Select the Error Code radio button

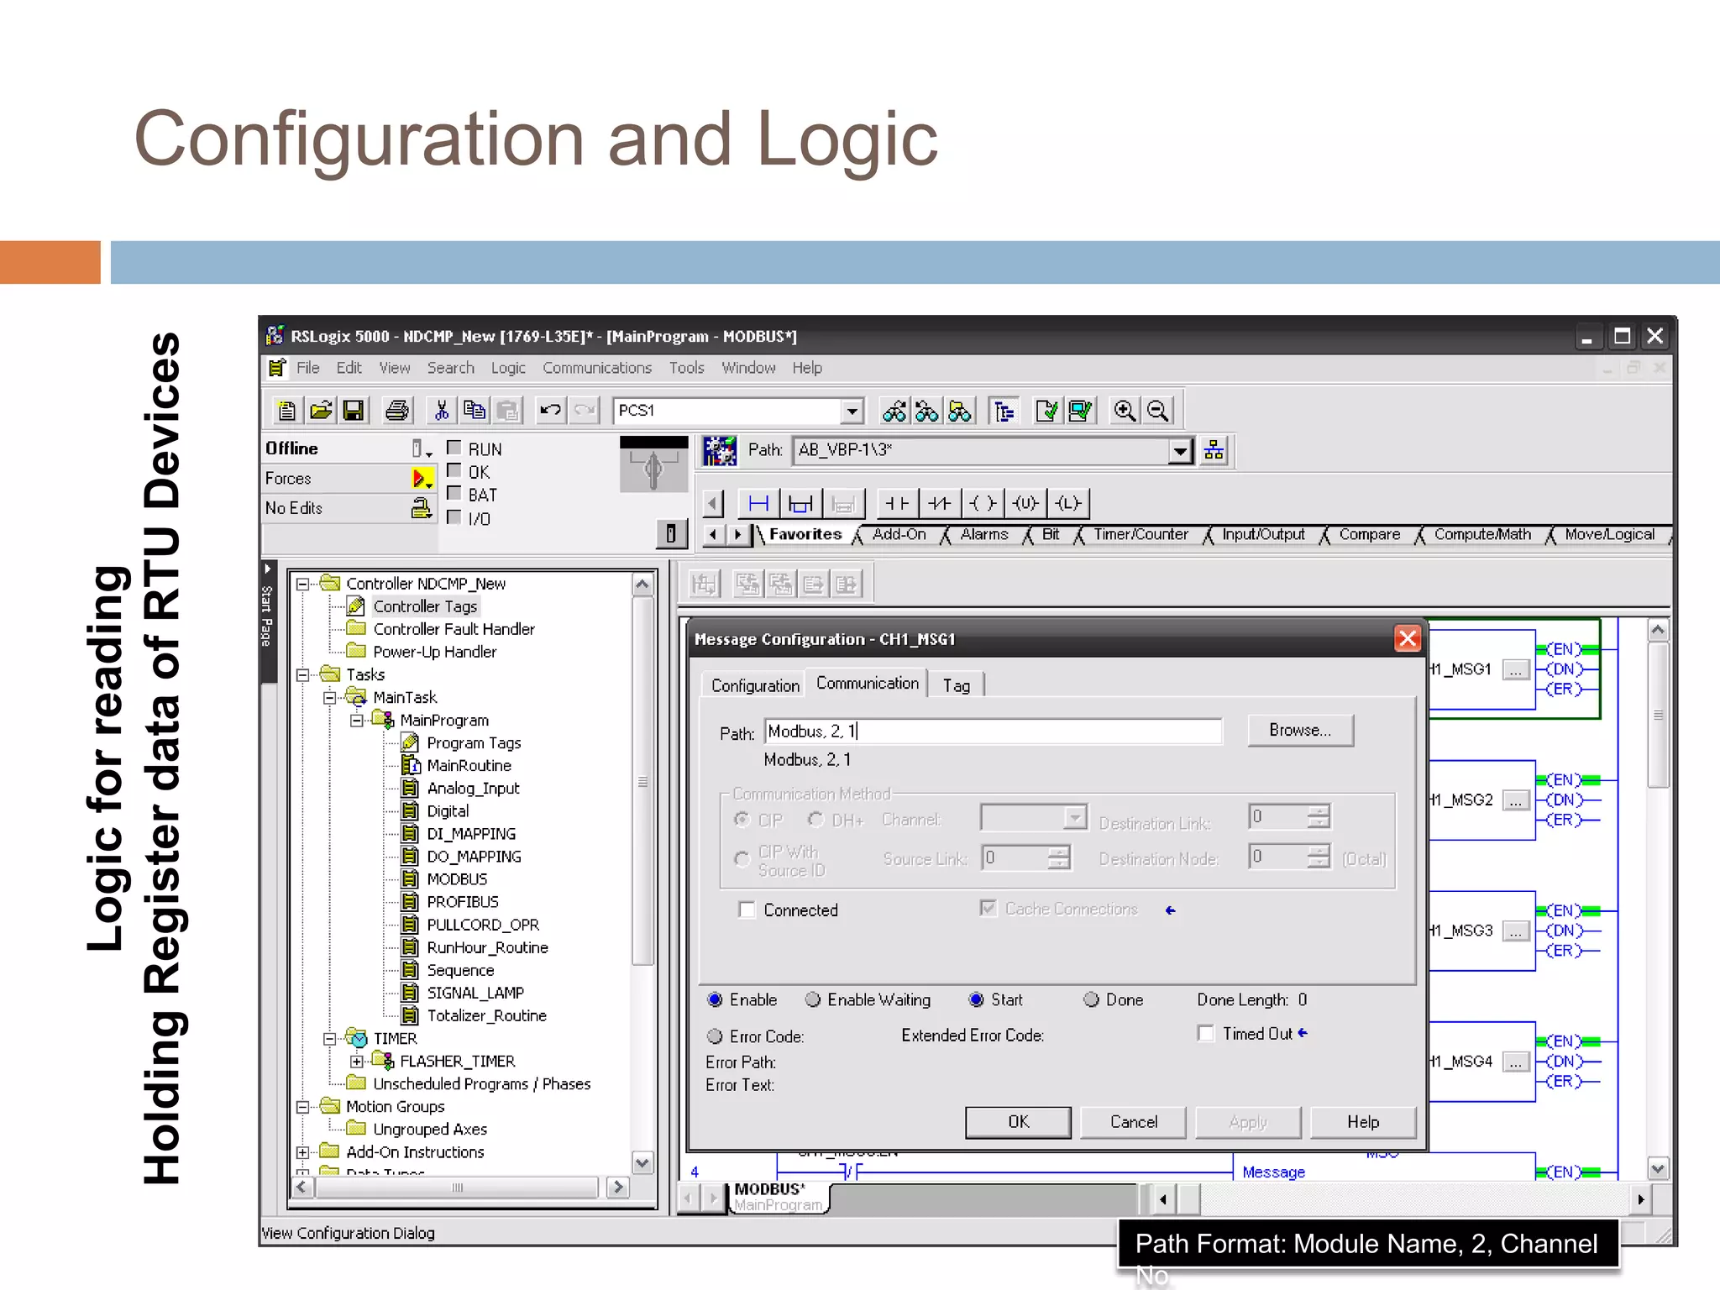[x=715, y=1036]
